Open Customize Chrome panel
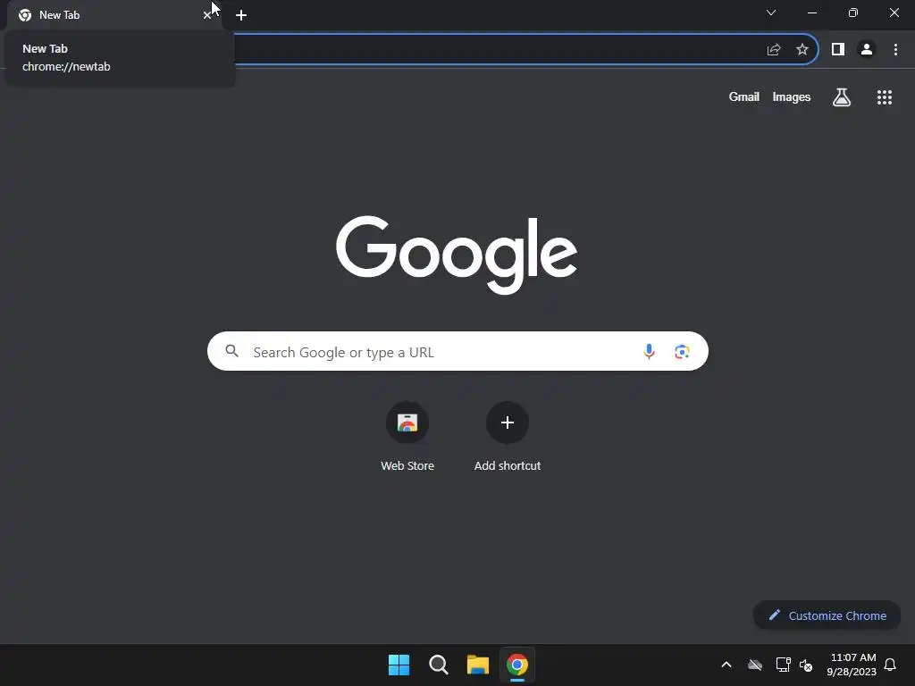The height and width of the screenshot is (686, 915). tap(827, 615)
